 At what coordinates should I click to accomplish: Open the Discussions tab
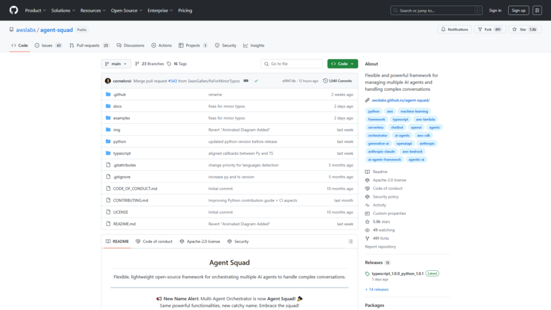[x=130, y=45]
